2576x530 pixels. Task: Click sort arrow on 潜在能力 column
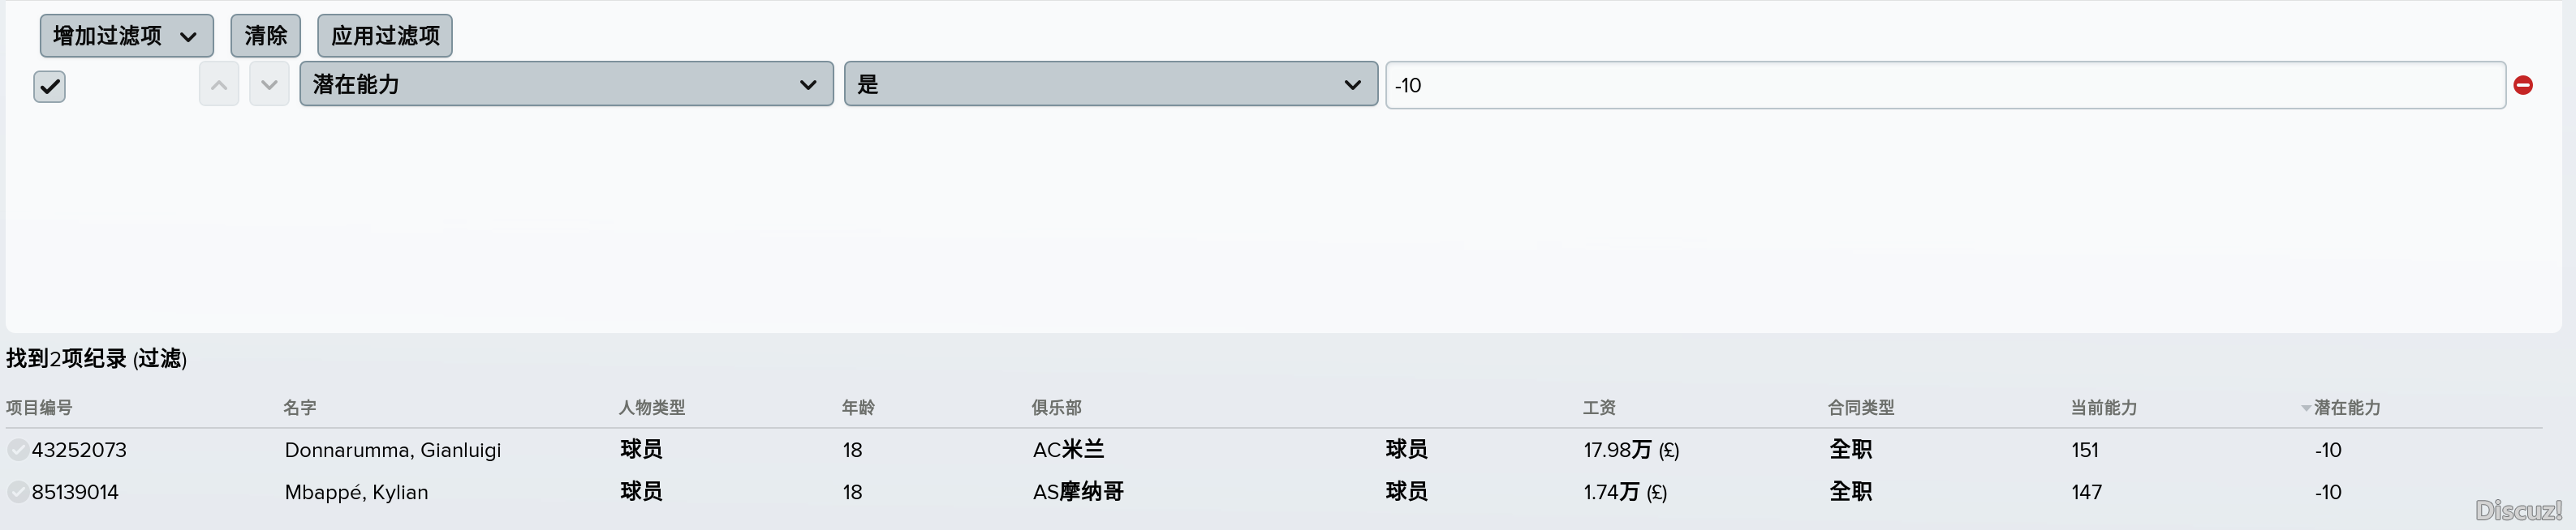(x=2306, y=408)
